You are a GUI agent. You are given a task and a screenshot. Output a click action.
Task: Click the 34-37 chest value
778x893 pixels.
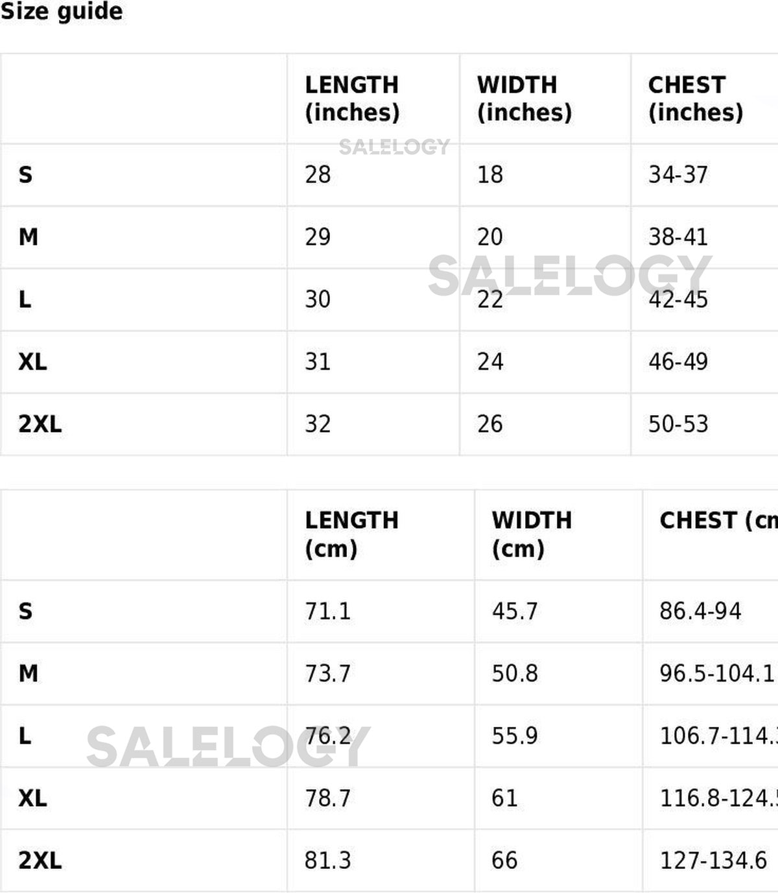click(678, 174)
